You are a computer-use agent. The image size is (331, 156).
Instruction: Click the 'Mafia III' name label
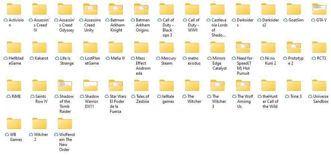(x=118, y=58)
